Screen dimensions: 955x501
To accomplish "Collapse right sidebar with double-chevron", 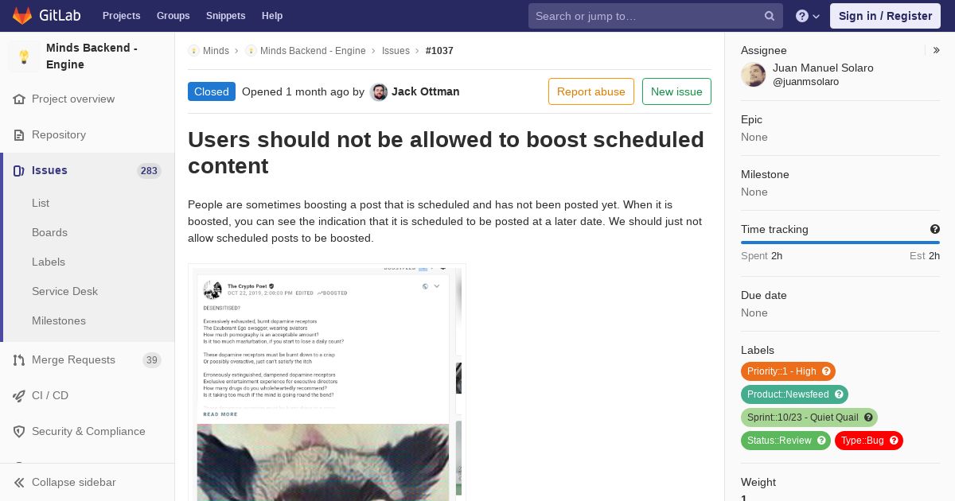I will [x=937, y=51].
